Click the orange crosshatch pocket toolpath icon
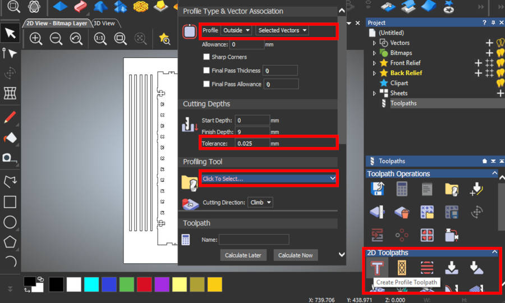Screen dimensions: 505x303 (x=402, y=268)
